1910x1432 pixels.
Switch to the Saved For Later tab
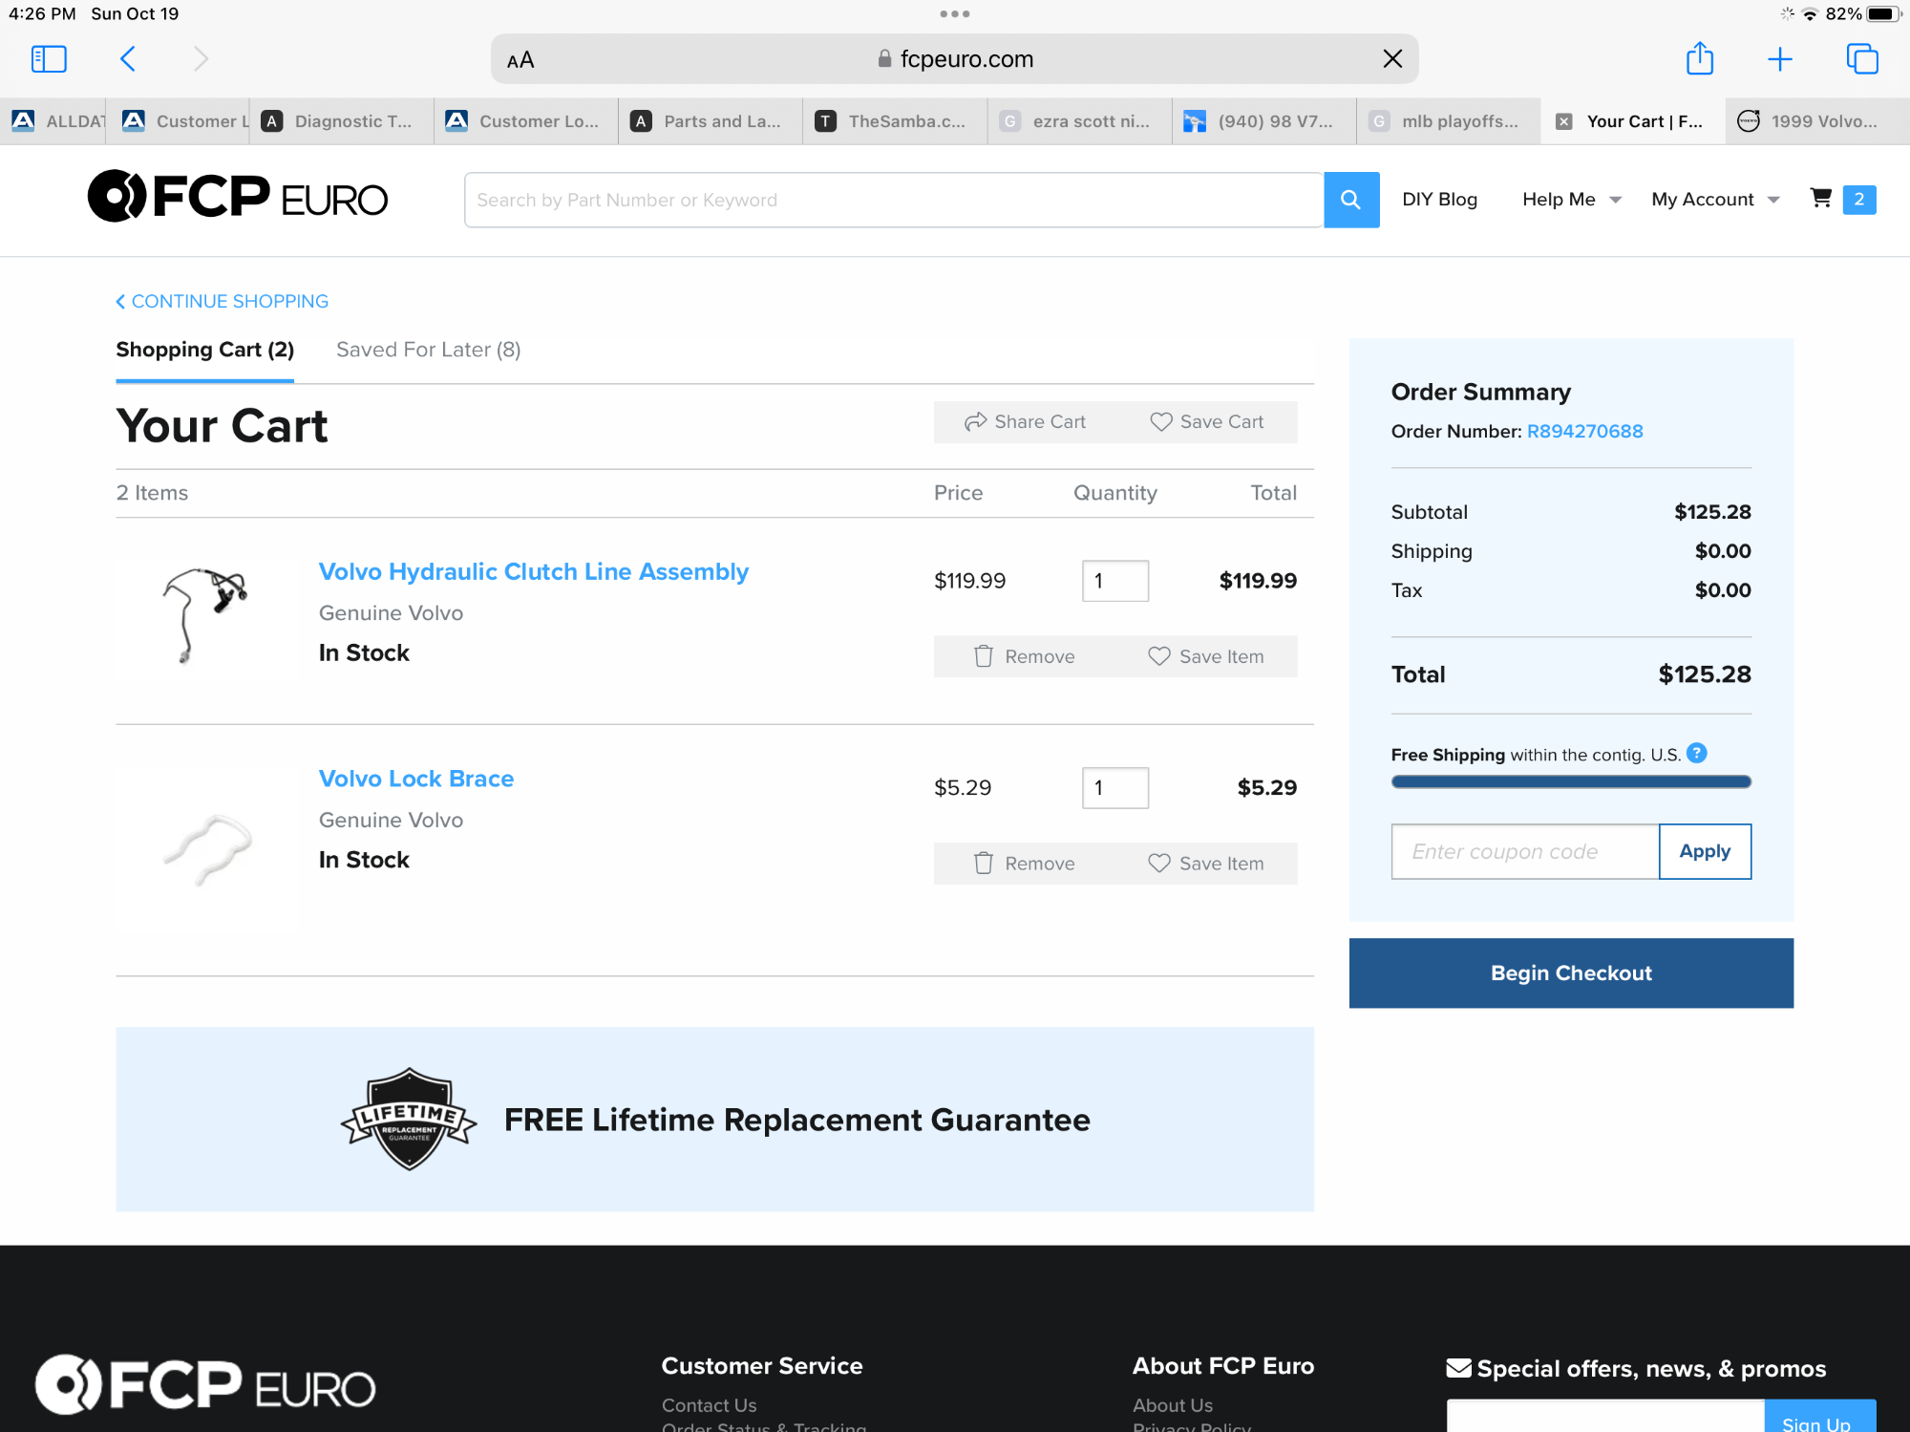tap(428, 350)
